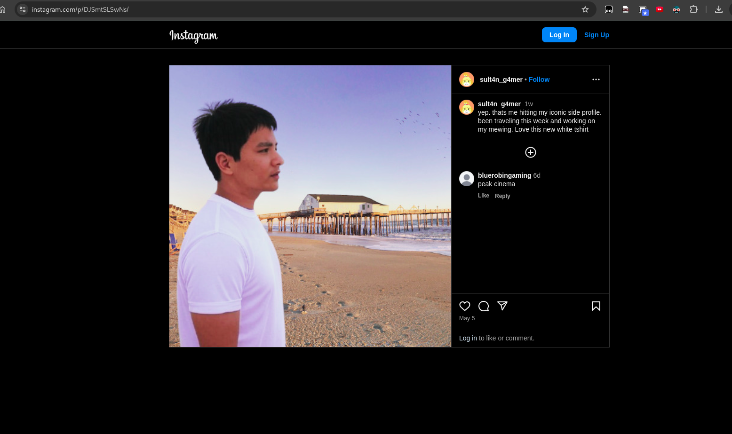
Task: Bookmark this page with the star icon
Action: pos(585,9)
